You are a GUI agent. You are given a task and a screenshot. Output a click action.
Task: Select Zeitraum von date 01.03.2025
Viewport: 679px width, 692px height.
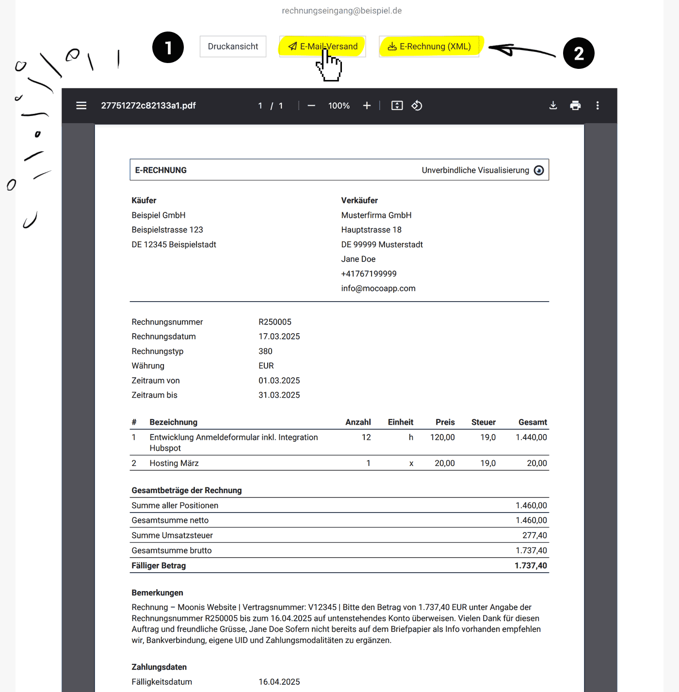click(279, 381)
